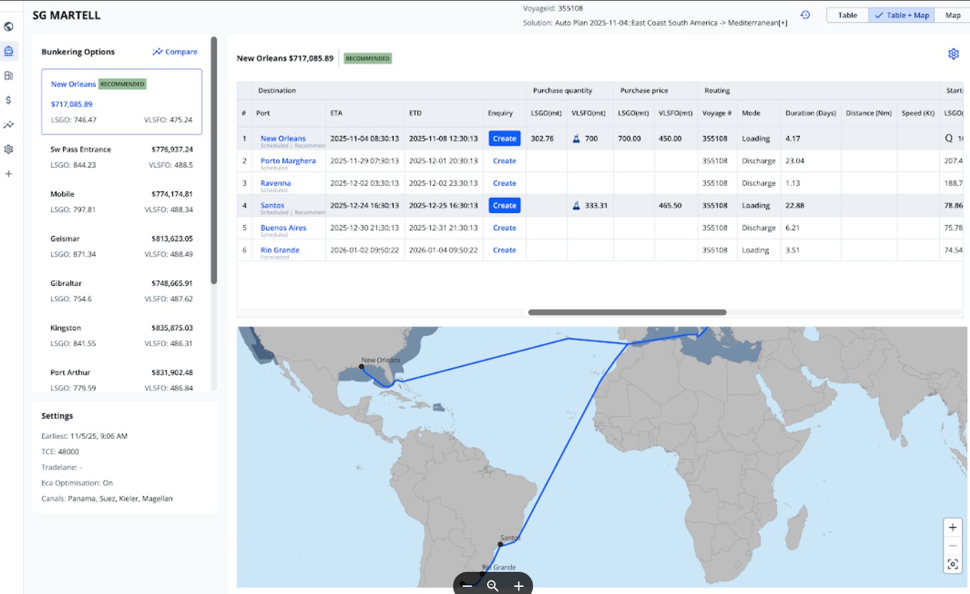Viewport: 970px width, 594px height.
Task: Switch to the Table view tab
Action: 848,15
